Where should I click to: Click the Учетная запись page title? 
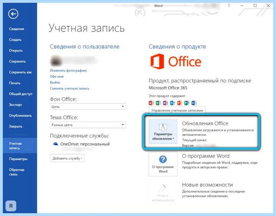(86, 28)
